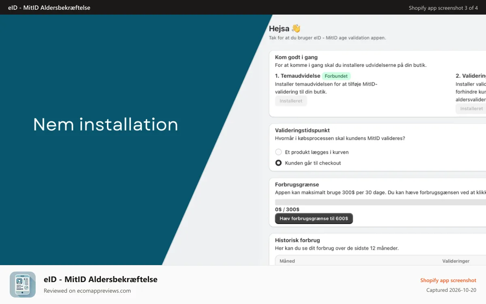Image resolution: width=486 pixels, height=304 pixels.
Task: Click the 'Måned' table column header
Action: click(x=287, y=261)
